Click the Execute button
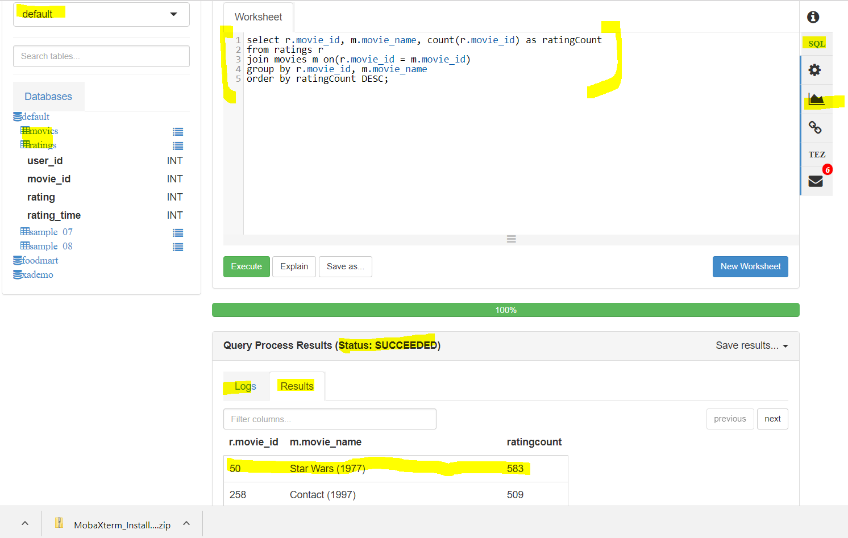This screenshot has height=538, width=848. pos(247,266)
